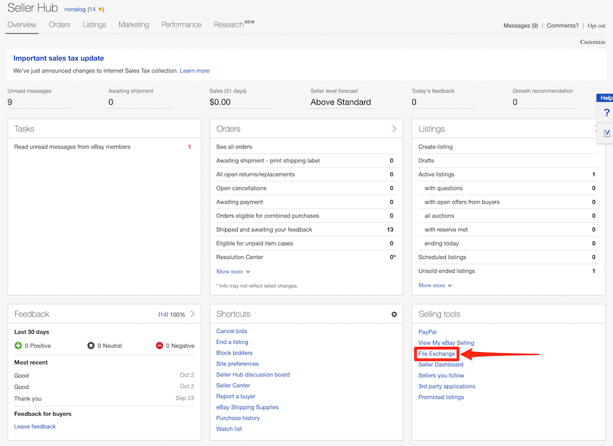
Task: Open Open cancellations row
Action: 305,188
